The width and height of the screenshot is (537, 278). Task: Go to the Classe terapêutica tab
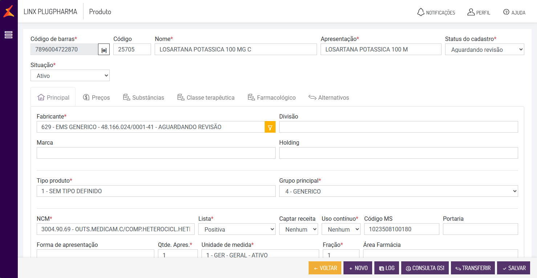(x=206, y=97)
